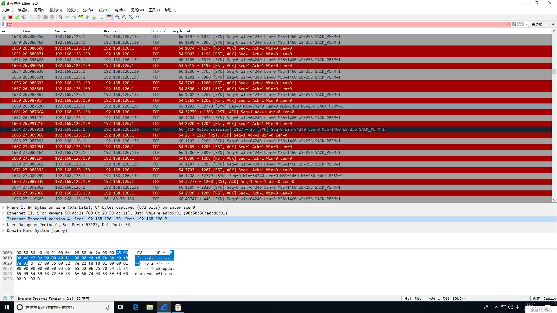Zoom out on packet text
The image size is (557, 313).
(124, 17)
